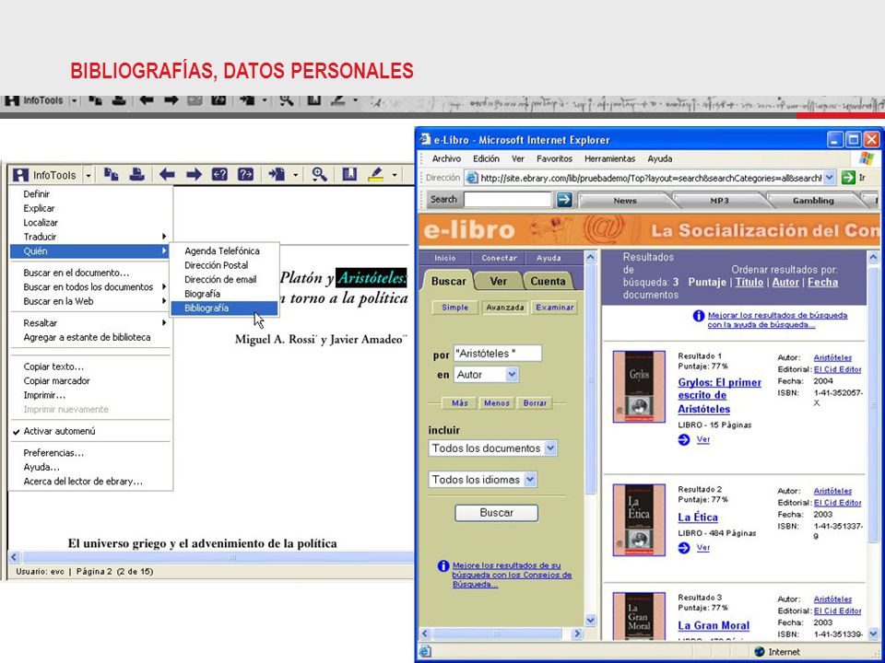885x663 pixels.
Task: Expand Buscar en la Web submenu
Action: [89, 301]
